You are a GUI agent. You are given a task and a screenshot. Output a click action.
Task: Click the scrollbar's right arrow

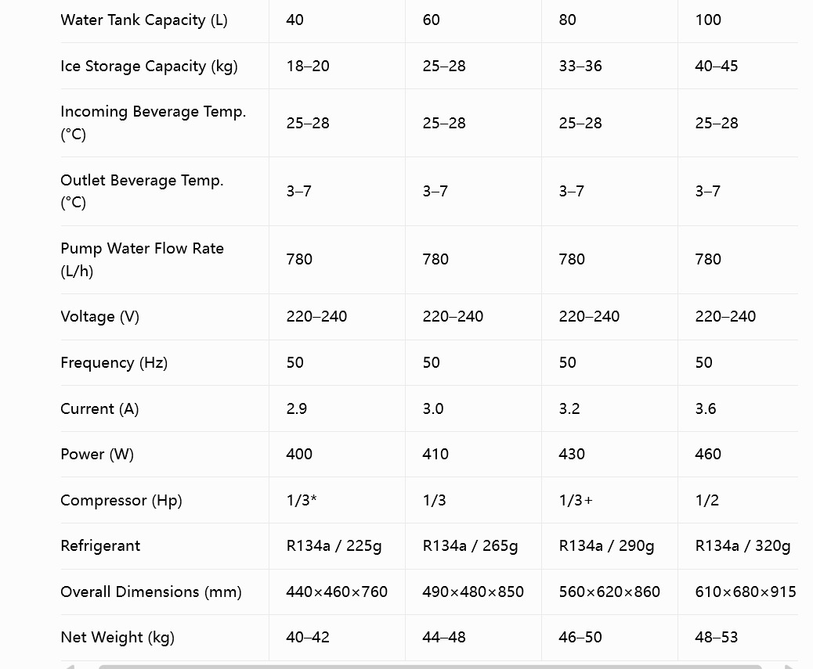click(790, 667)
